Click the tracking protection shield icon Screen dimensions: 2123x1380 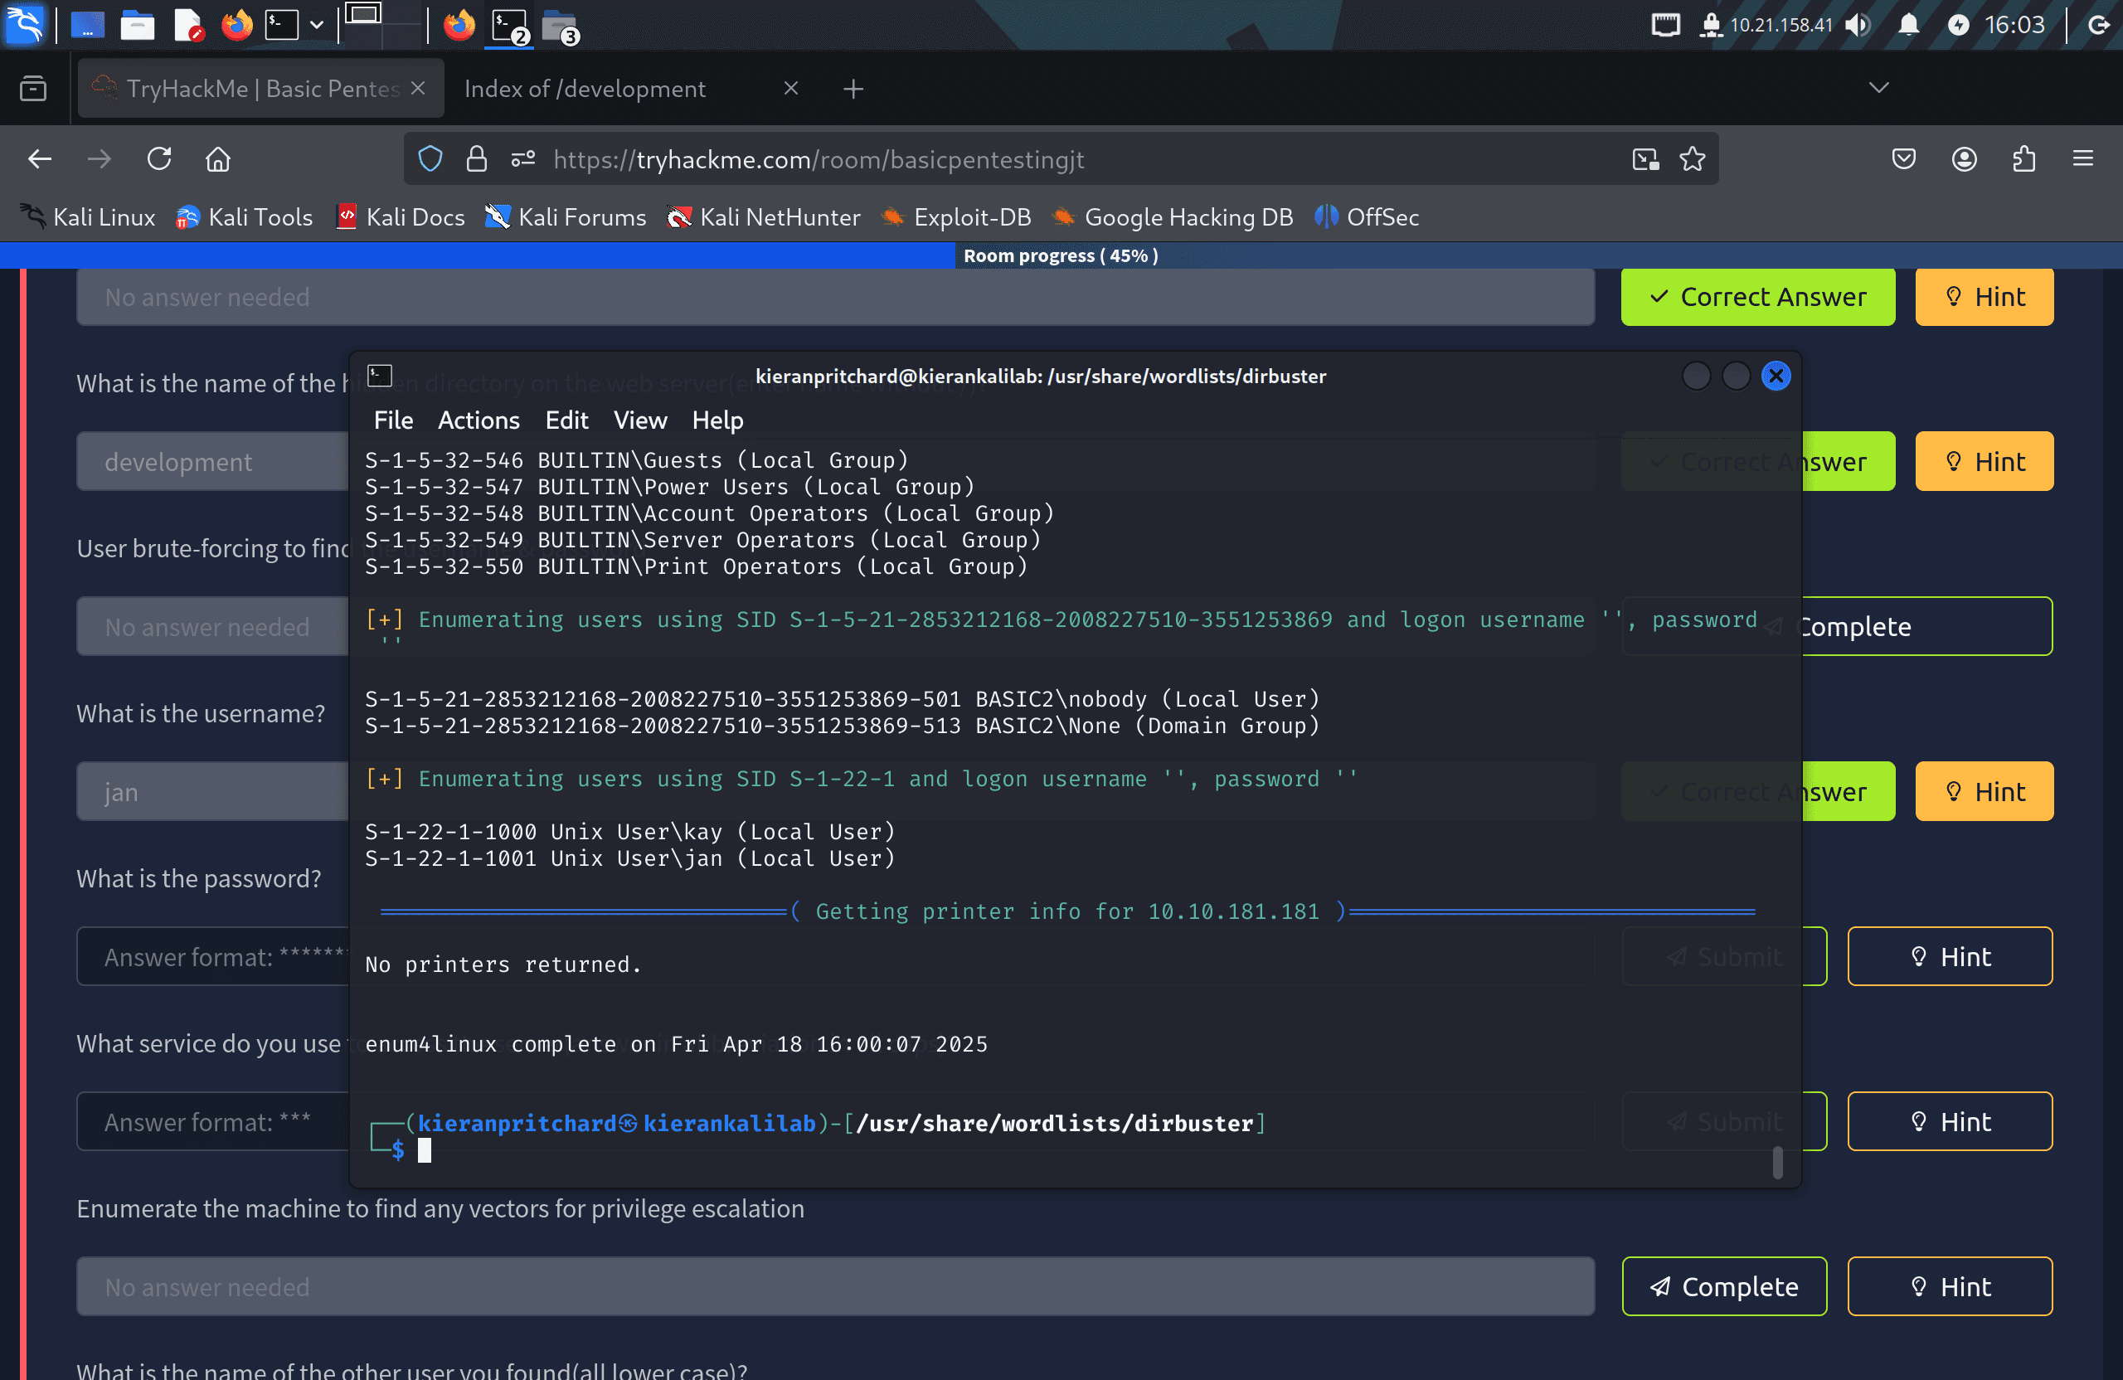pos(430,158)
